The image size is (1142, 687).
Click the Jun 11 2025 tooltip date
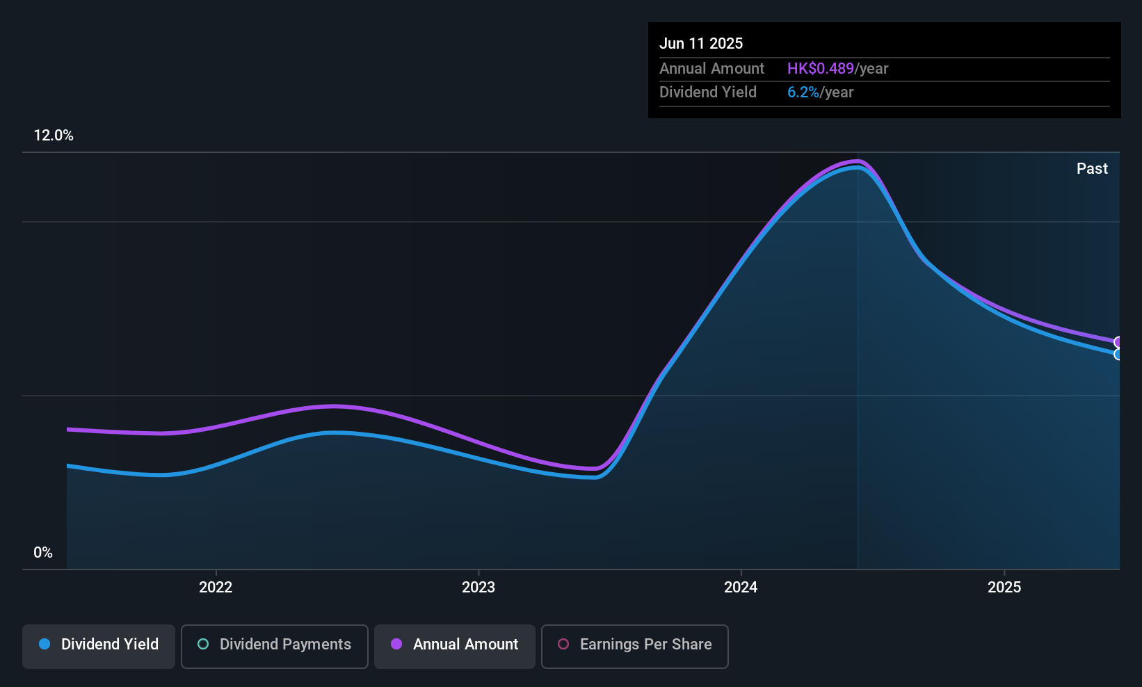701,44
